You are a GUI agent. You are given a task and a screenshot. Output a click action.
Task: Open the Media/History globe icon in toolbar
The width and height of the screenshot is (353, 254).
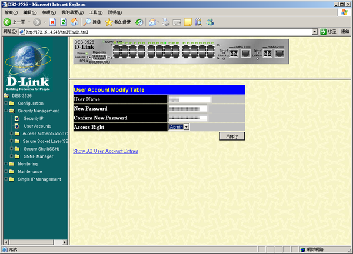(139, 22)
